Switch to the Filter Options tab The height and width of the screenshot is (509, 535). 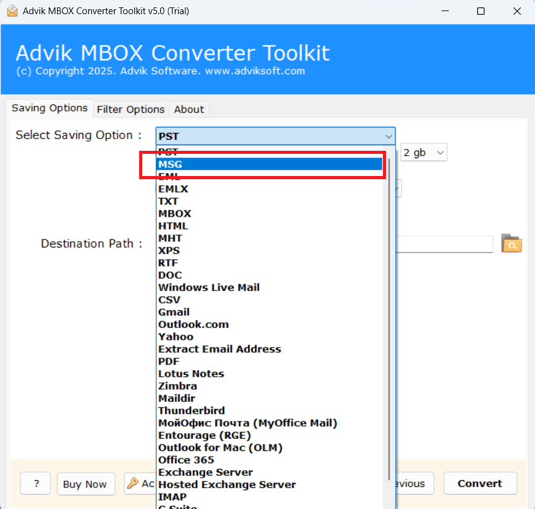point(131,110)
